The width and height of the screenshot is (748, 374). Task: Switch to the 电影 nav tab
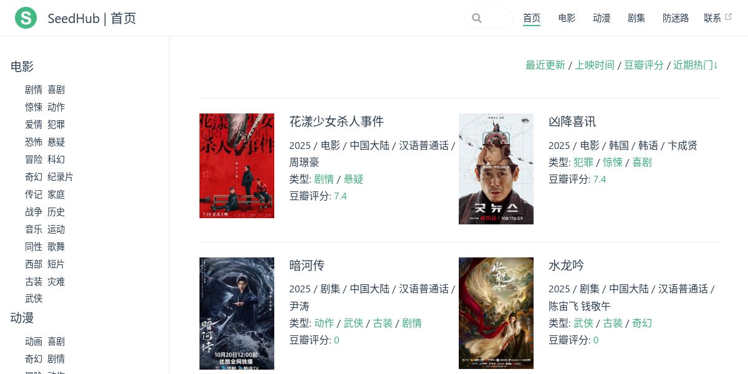tap(567, 18)
